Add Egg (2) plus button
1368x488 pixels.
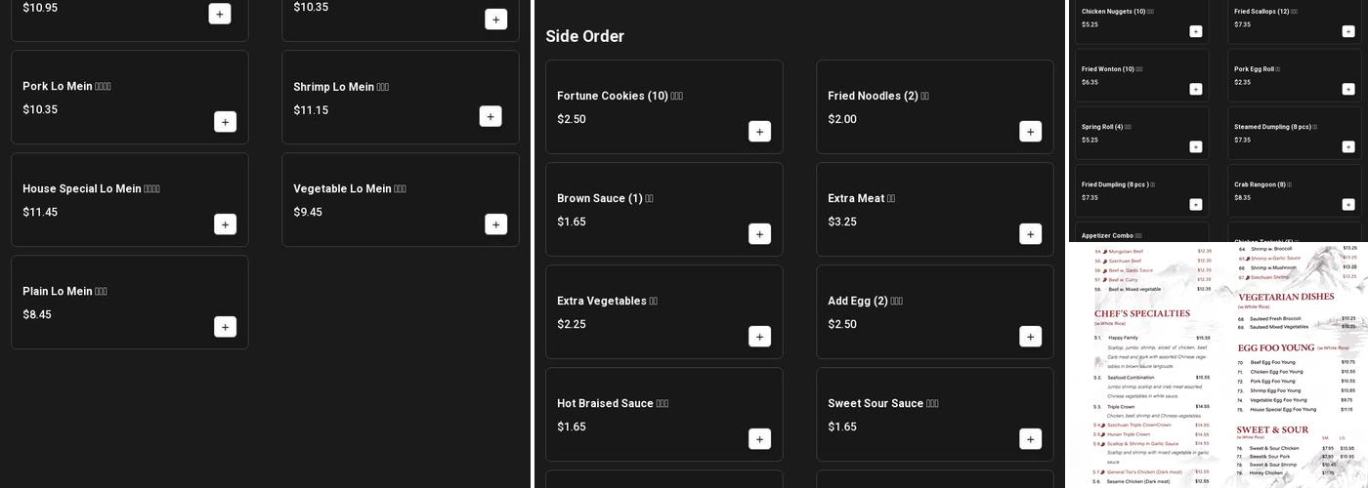1030,337
